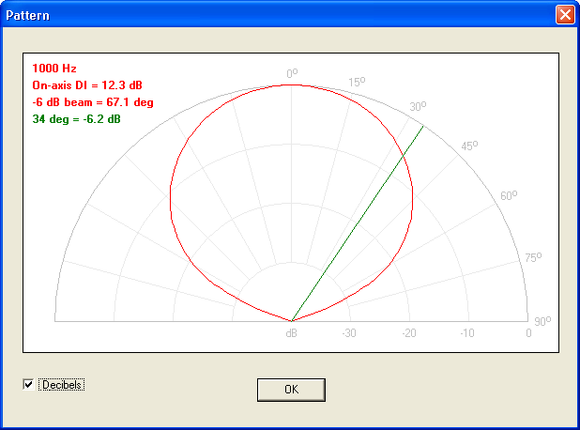580x430 pixels.
Task: Click the '1000 Hz' frequency text
Action: click(54, 69)
